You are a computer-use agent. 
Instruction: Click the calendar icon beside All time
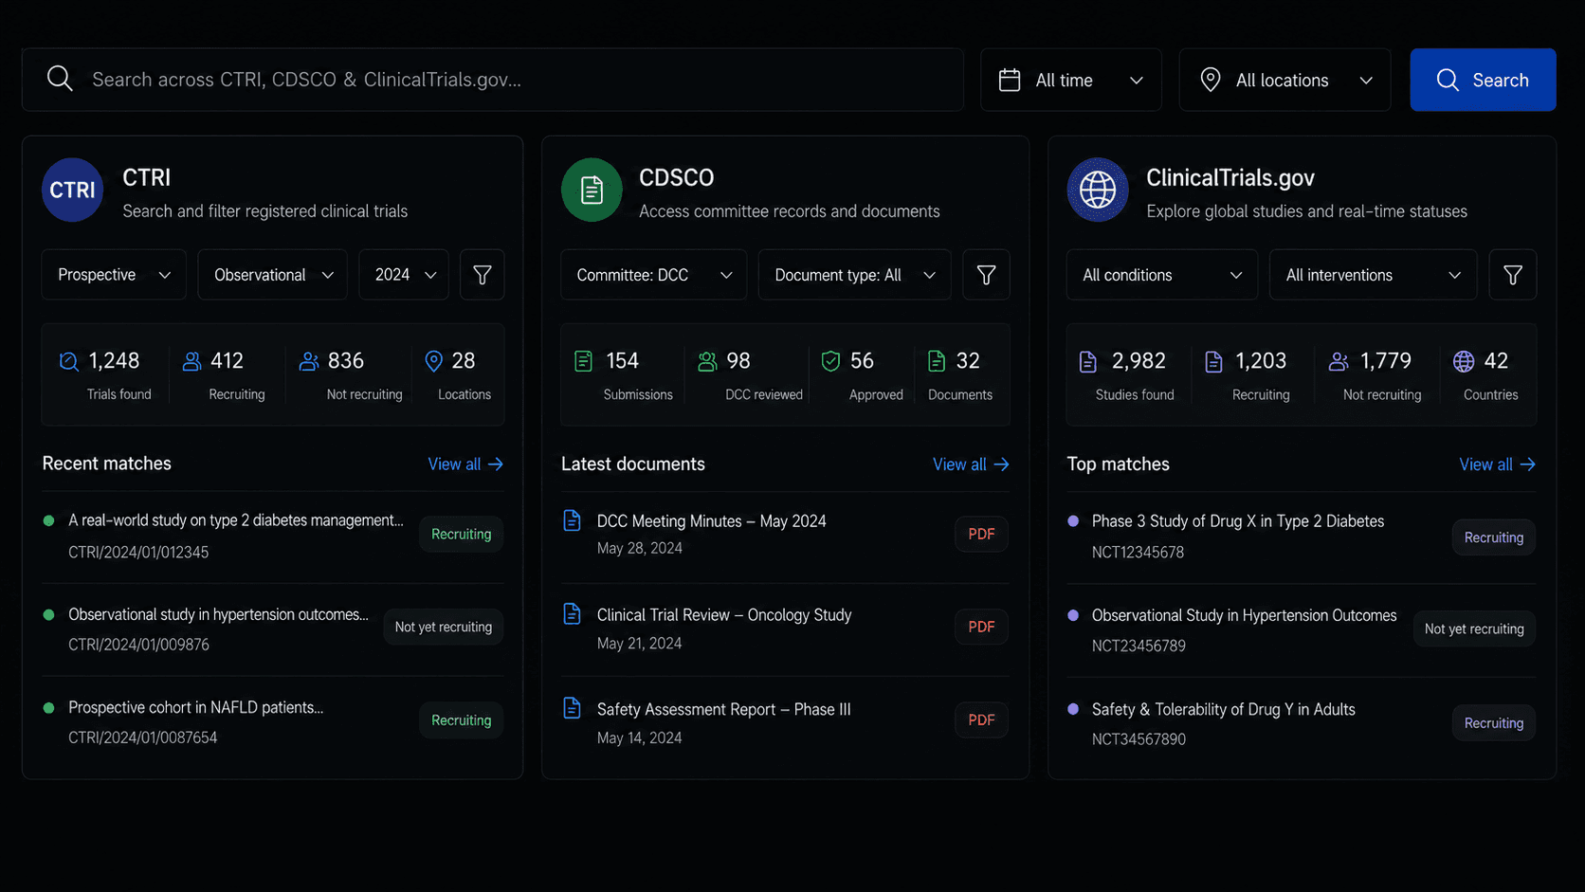1010,81
